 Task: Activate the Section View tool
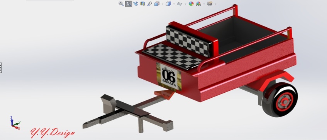point(142,3)
